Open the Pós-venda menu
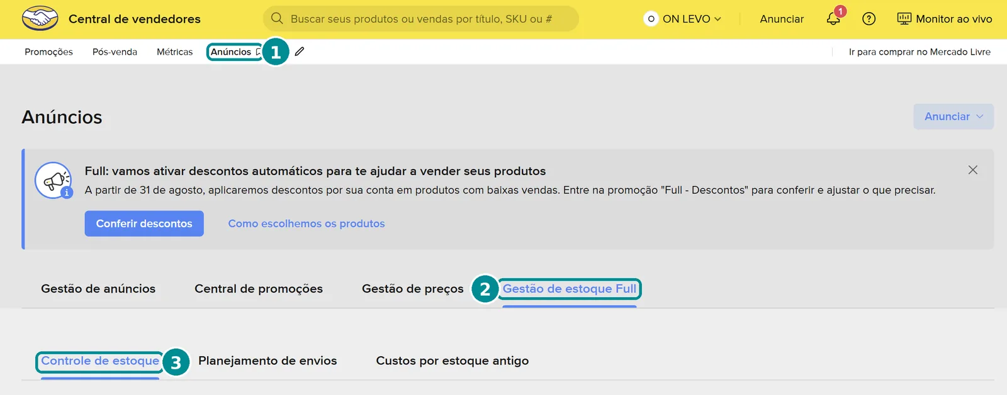Image resolution: width=1007 pixels, height=395 pixels. (x=115, y=51)
